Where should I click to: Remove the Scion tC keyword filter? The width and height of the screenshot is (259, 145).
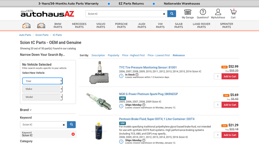(x=73, y=134)
